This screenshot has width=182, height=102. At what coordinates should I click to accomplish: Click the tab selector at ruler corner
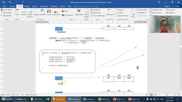(x=1, y=22)
